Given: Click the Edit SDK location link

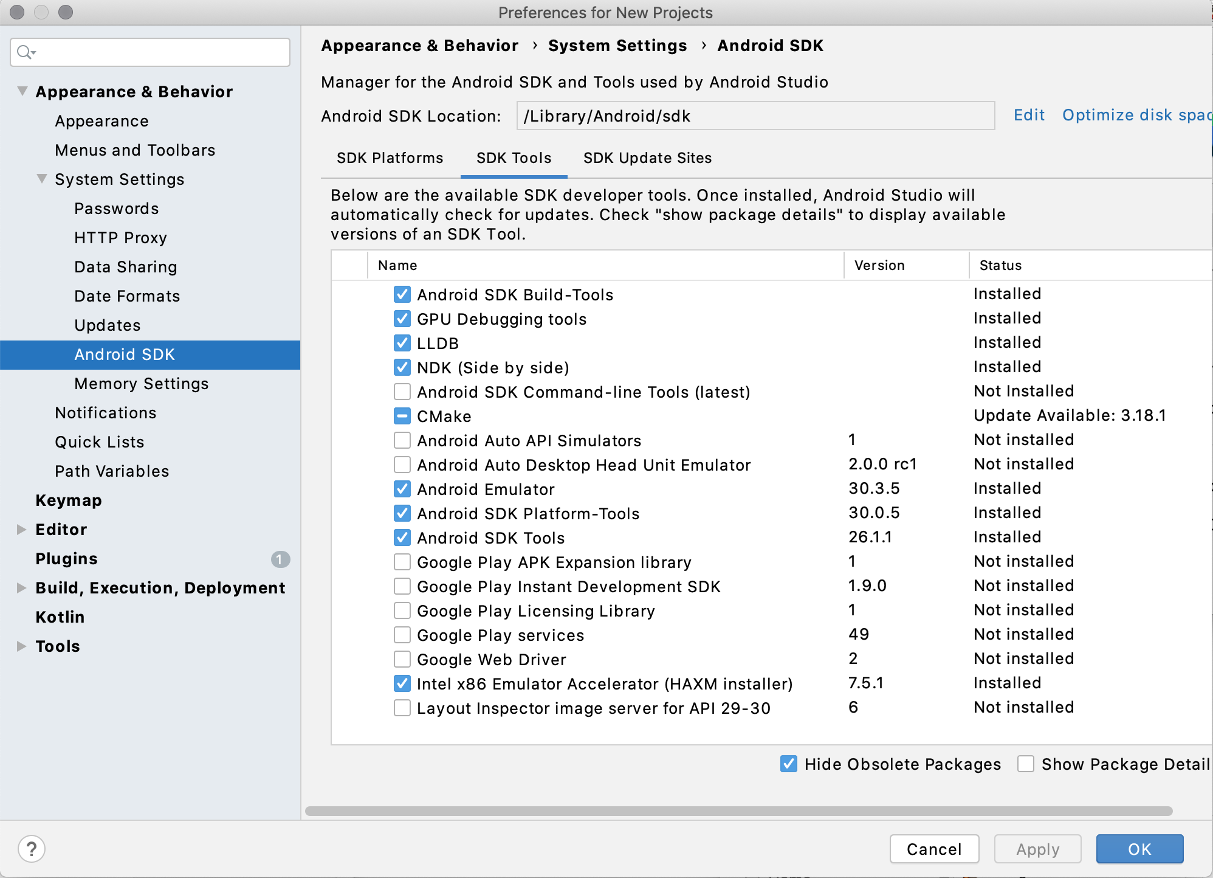Looking at the screenshot, I should pos(1028,115).
